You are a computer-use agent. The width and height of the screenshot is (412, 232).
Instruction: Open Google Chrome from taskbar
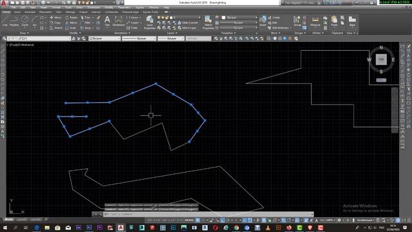[236, 227]
